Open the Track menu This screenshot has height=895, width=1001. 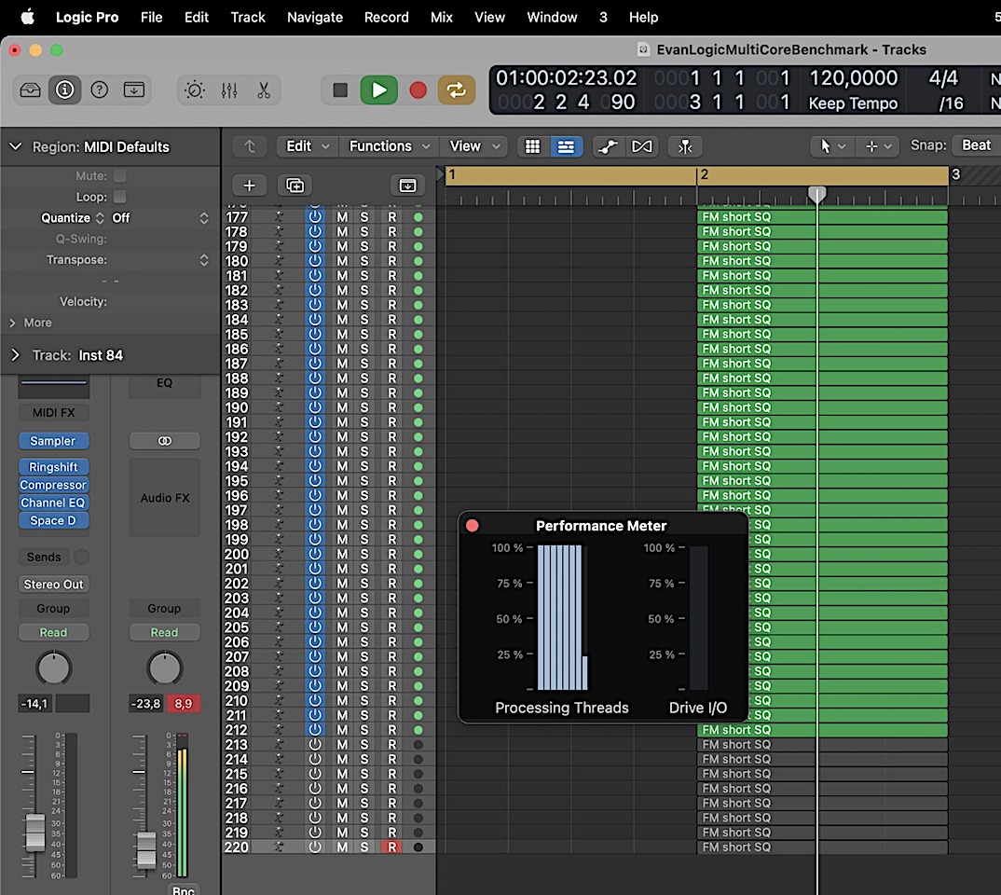[248, 17]
